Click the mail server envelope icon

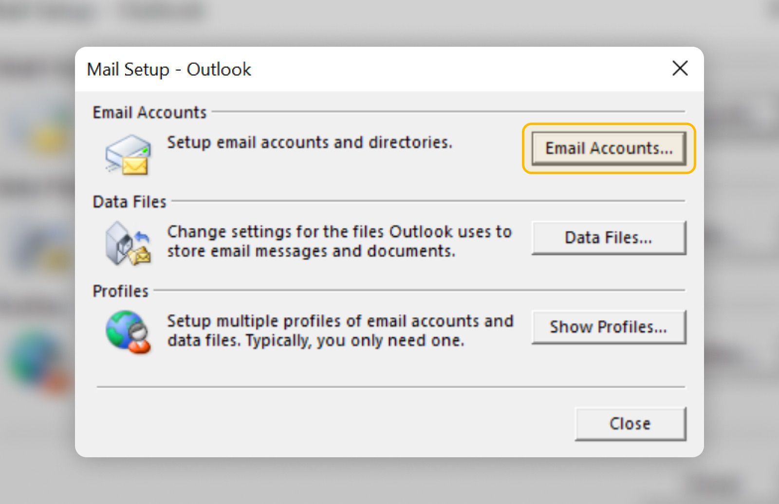coord(129,155)
